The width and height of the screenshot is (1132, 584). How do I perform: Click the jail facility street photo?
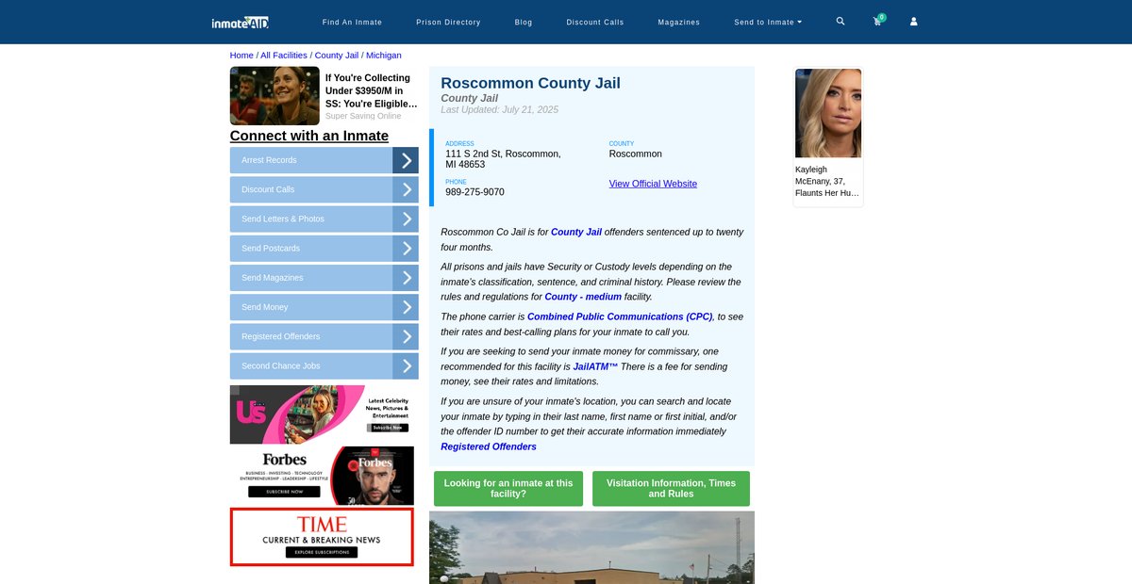[591, 547]
